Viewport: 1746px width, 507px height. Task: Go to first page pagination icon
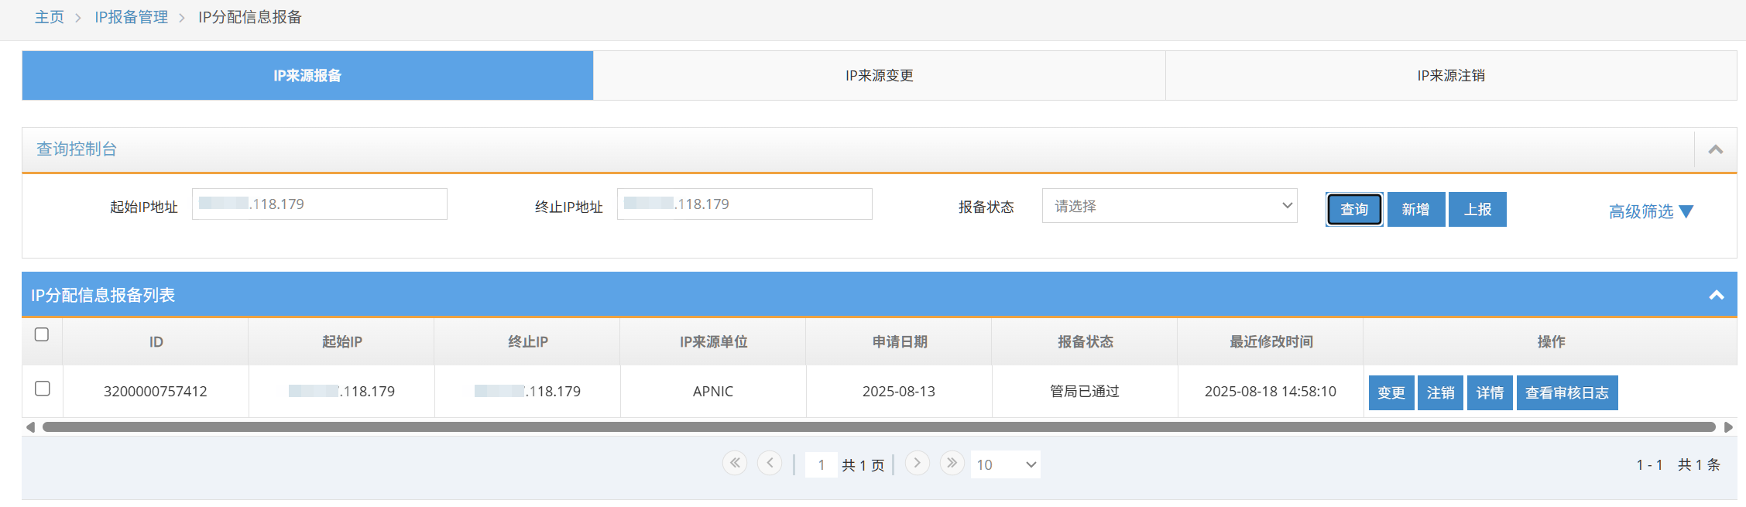[x=734, y=464]
